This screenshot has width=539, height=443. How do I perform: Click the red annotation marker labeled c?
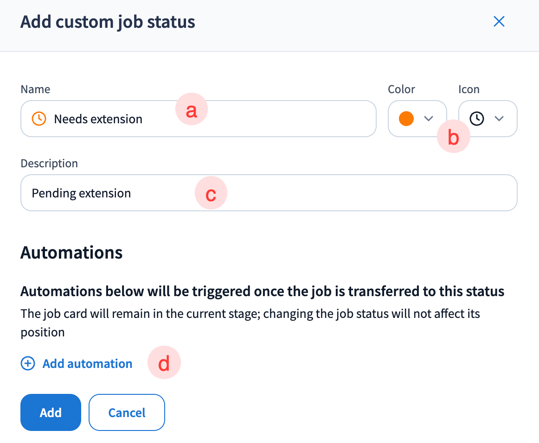point(211,194)
